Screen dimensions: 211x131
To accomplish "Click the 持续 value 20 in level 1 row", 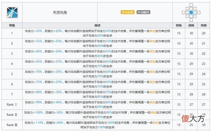I will click(x=204, y=33).
